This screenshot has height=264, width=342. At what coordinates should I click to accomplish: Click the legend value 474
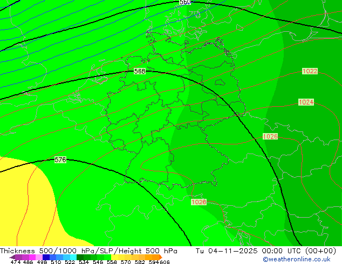(x=16, y=262)
